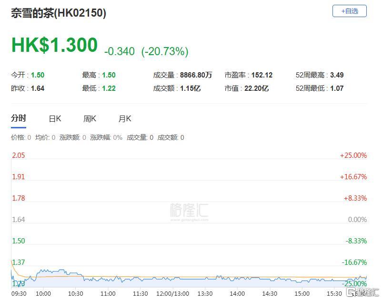Click the current price HK$1.300

click(x=55, y=45)
